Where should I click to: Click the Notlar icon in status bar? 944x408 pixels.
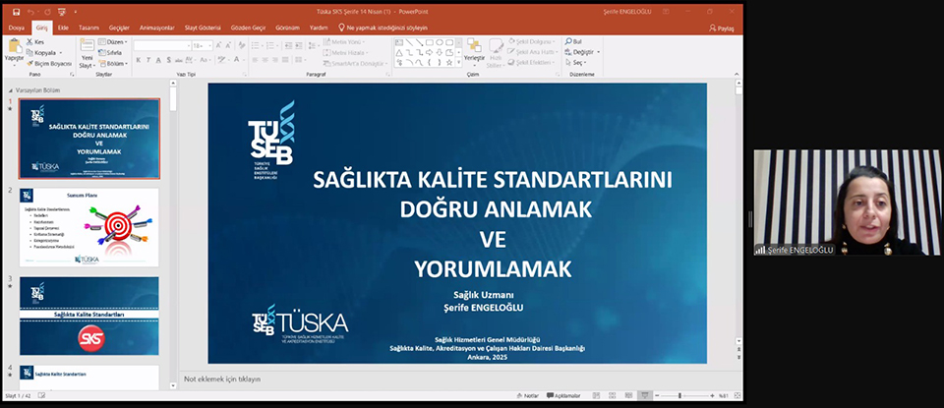(x=528, y=395)
